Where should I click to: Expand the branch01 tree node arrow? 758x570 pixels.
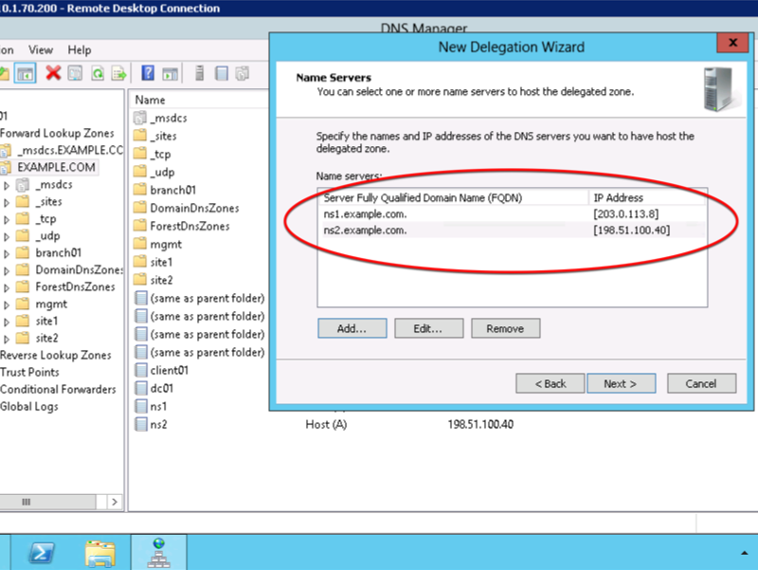pyautogui.click(x=7, y=253)
